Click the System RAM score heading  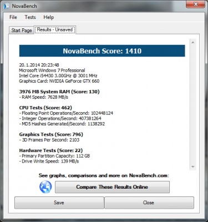[59, 92]
